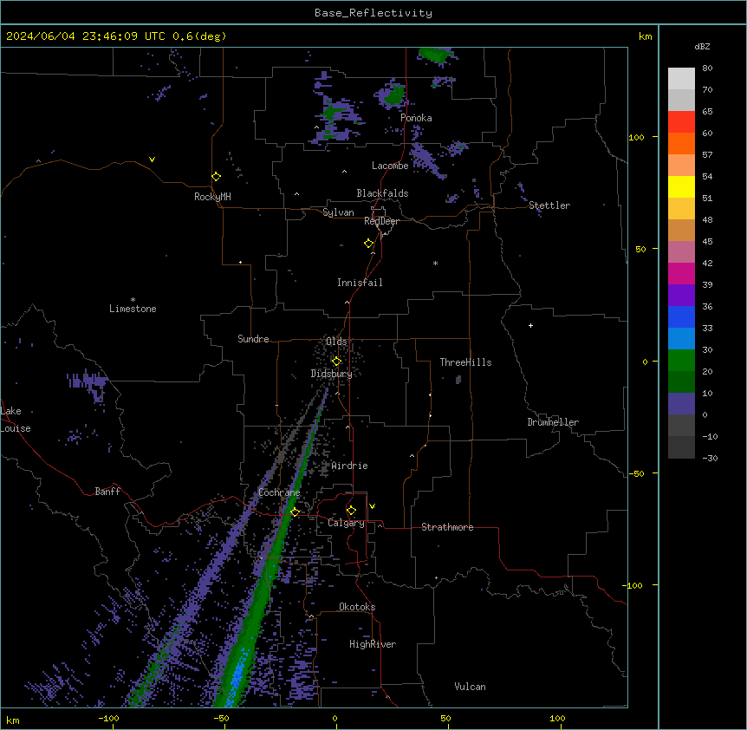Click the yellow diamond marker below RedDeer
Image resolution: width=747 pixels, height=730 pixels.
pos(369,244)
